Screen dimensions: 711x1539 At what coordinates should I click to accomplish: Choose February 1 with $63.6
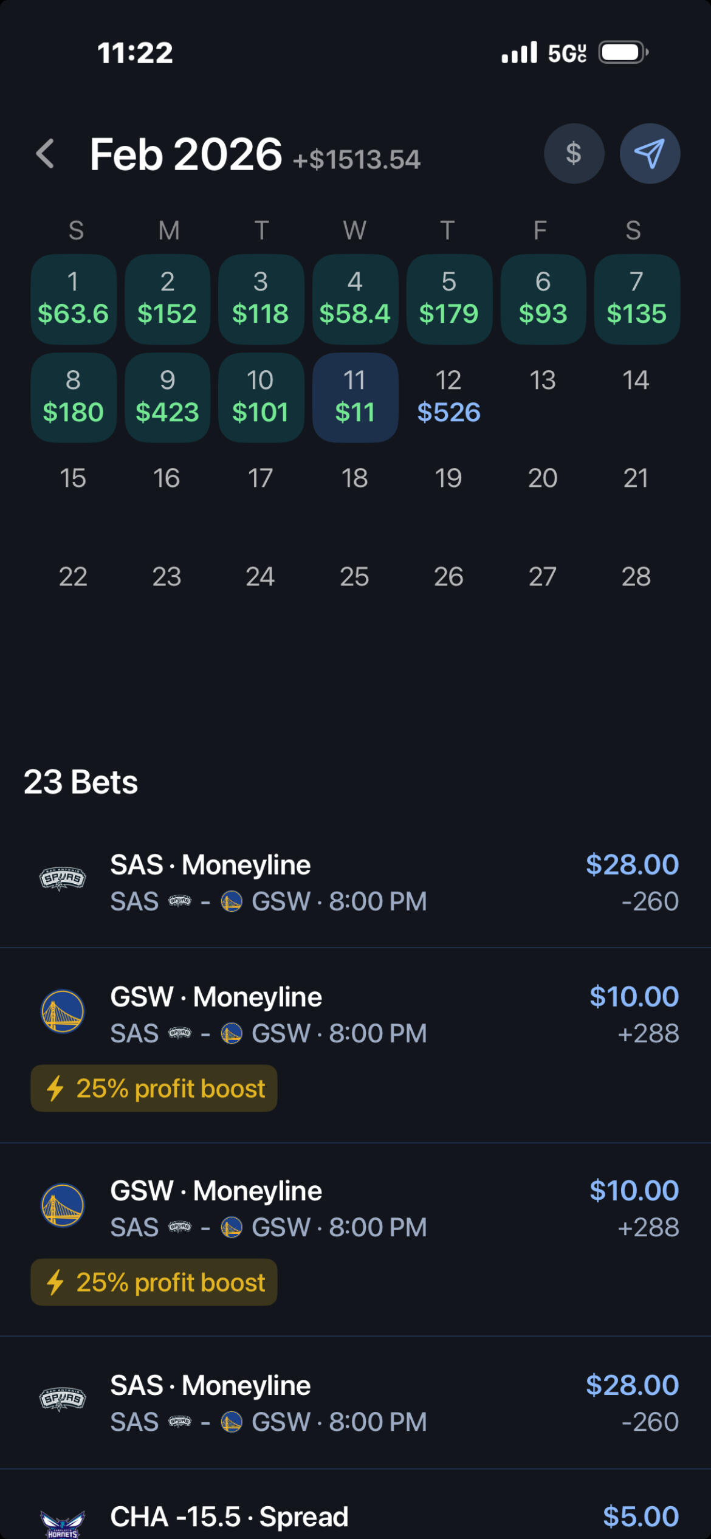coord(74,299)
